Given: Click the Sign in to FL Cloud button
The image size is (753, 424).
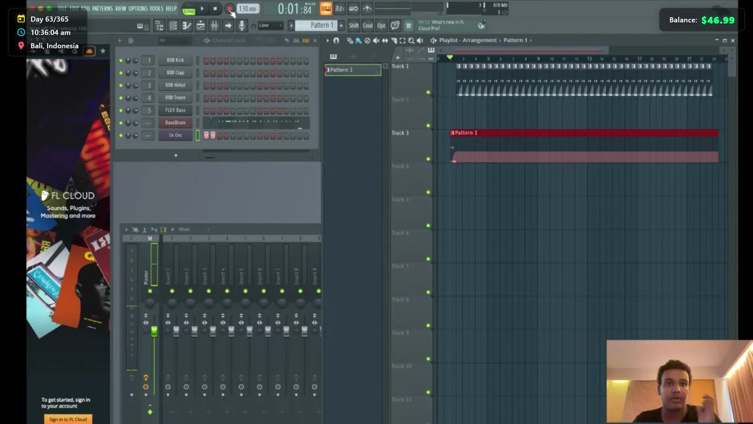Looking at the screenshot, I should pyautogui.click(x=68, y=419).
